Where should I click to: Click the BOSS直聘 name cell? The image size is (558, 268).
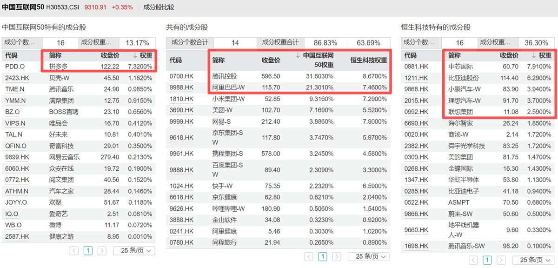pyautogui.click(x=64, y=112)
